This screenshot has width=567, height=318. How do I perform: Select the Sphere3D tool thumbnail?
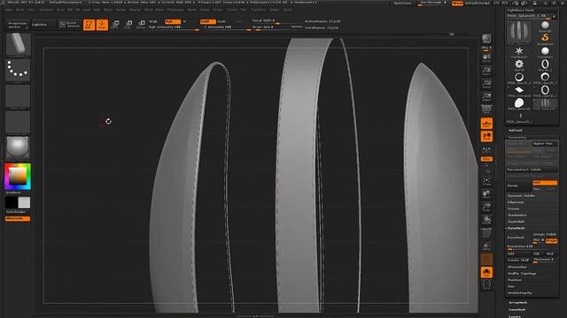pos(545,26)
